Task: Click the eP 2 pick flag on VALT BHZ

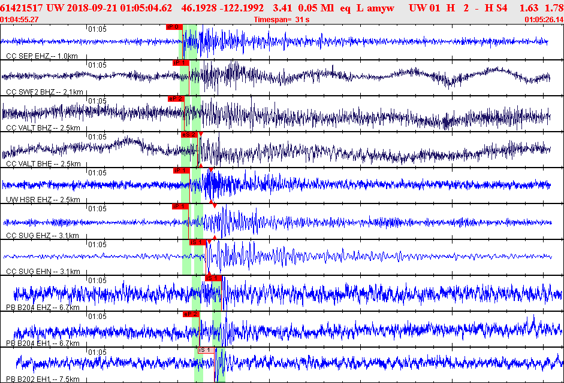Action: coord(176,99)
